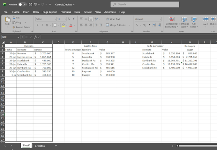
Task: Apply Italic formatting
Action: [x=42, y=25]
